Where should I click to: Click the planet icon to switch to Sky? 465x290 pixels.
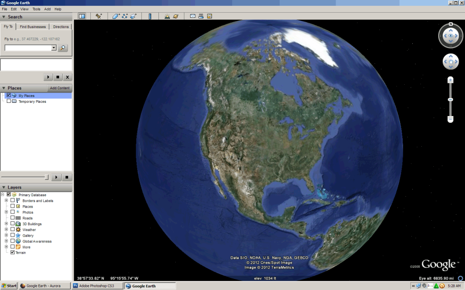pyautogui.click(x=175, y=16)
